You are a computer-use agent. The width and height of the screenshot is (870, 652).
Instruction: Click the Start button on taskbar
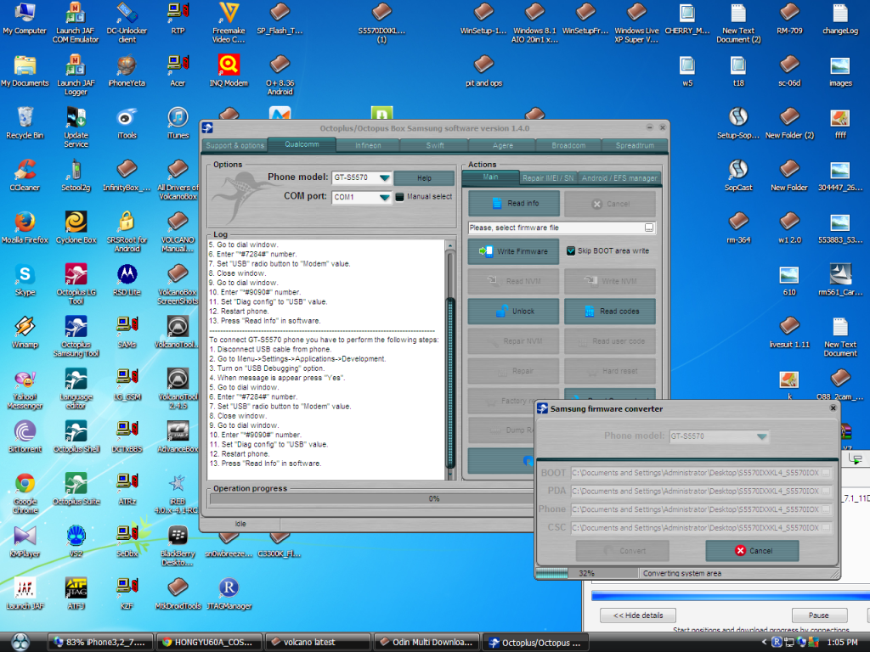pyautogui.click(x=20, y=642)
